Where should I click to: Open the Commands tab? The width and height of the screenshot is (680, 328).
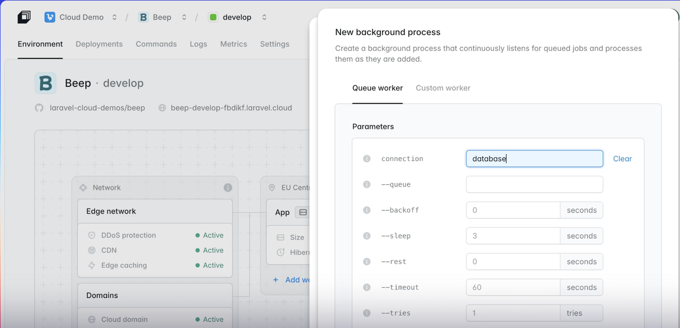[x=156, y=44]
